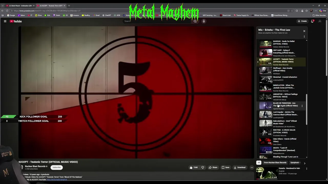Viewport: 328px width, 184px height.
Task: Click the search magnifier button
Action: click(x=195, y=21)
